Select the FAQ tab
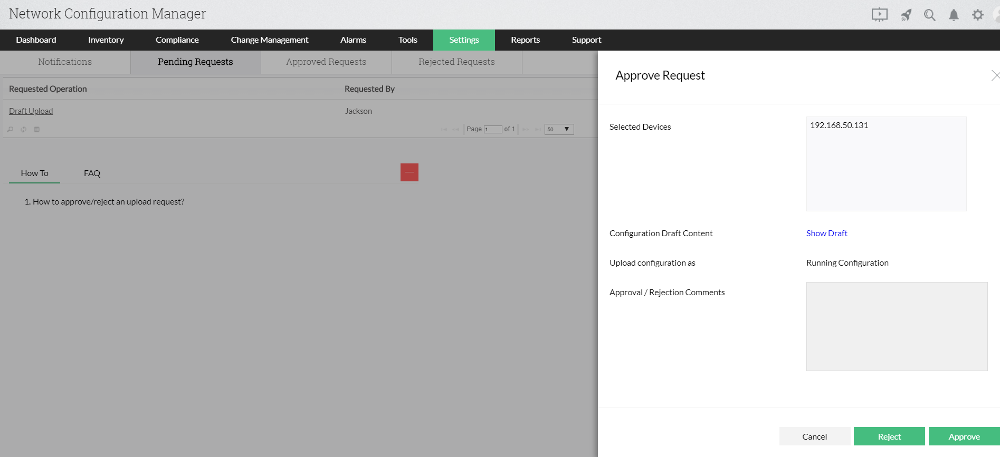The image size is (1000, 457). point(92,173)
